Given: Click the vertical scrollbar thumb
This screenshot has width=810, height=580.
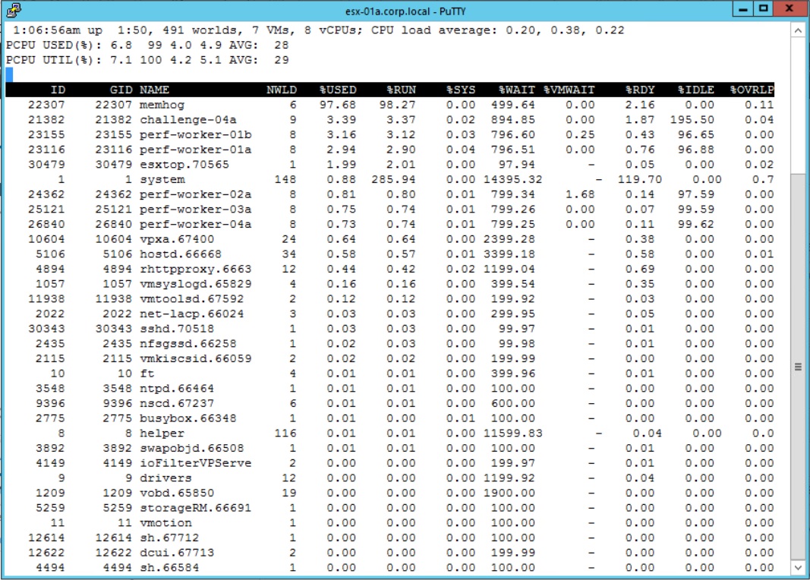Looking at the screenshot, I should [798, 367].
